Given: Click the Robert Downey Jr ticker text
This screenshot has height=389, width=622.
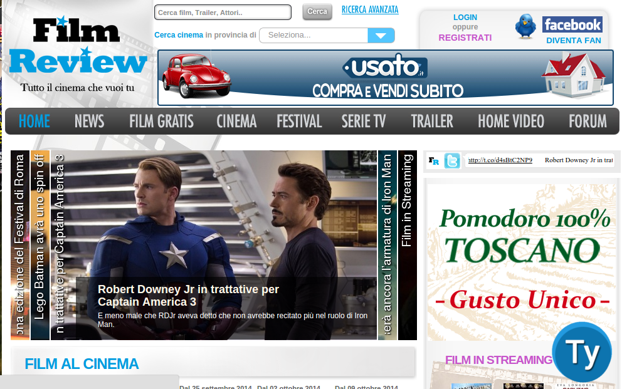Looking at the screenshot, I should point(579,160).
